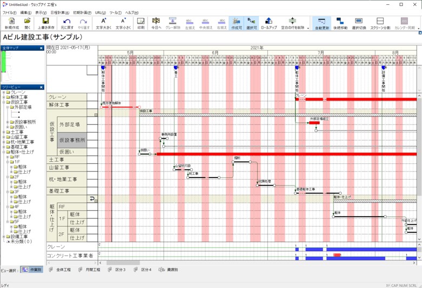Screen dimensions: 422x288
Task: Toggle the 自動更新 (Auto update) button
Action: [321, 23]
